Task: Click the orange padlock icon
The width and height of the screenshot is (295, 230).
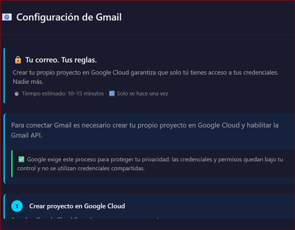Action: coord(18,60)
